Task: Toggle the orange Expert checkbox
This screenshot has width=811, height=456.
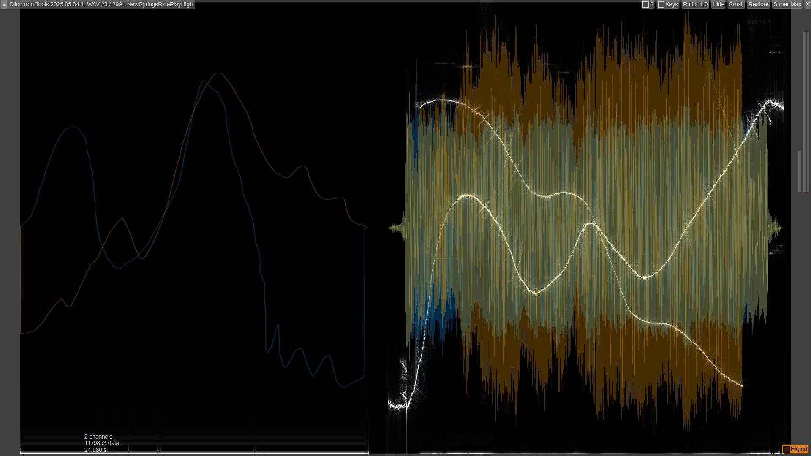Action: click(786, 449)
